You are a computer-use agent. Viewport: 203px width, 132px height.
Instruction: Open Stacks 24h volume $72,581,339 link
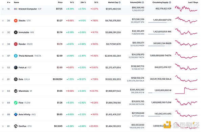[138, 19]
